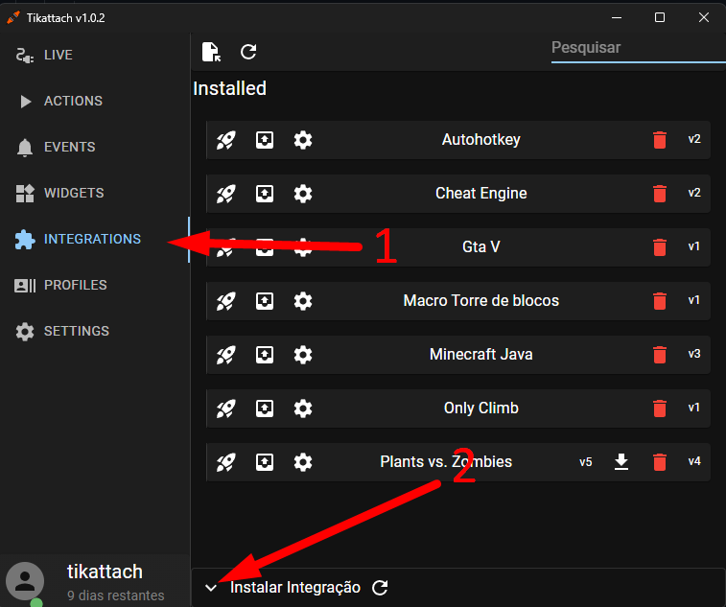Click v3 version of Minecraft Java
Image resolution: width=726 pixels, height=607 pixels.
pyautogui.click(x=694, y=354)
